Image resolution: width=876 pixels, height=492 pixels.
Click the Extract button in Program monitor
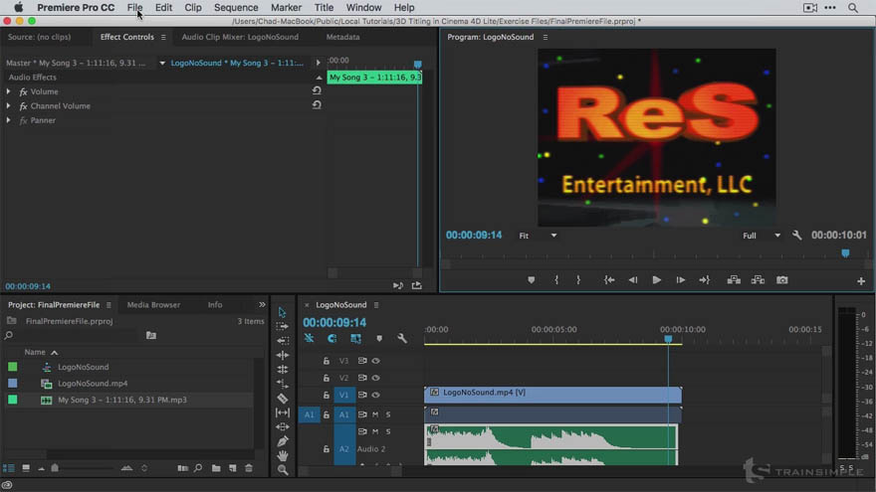[x=758, y=280]
